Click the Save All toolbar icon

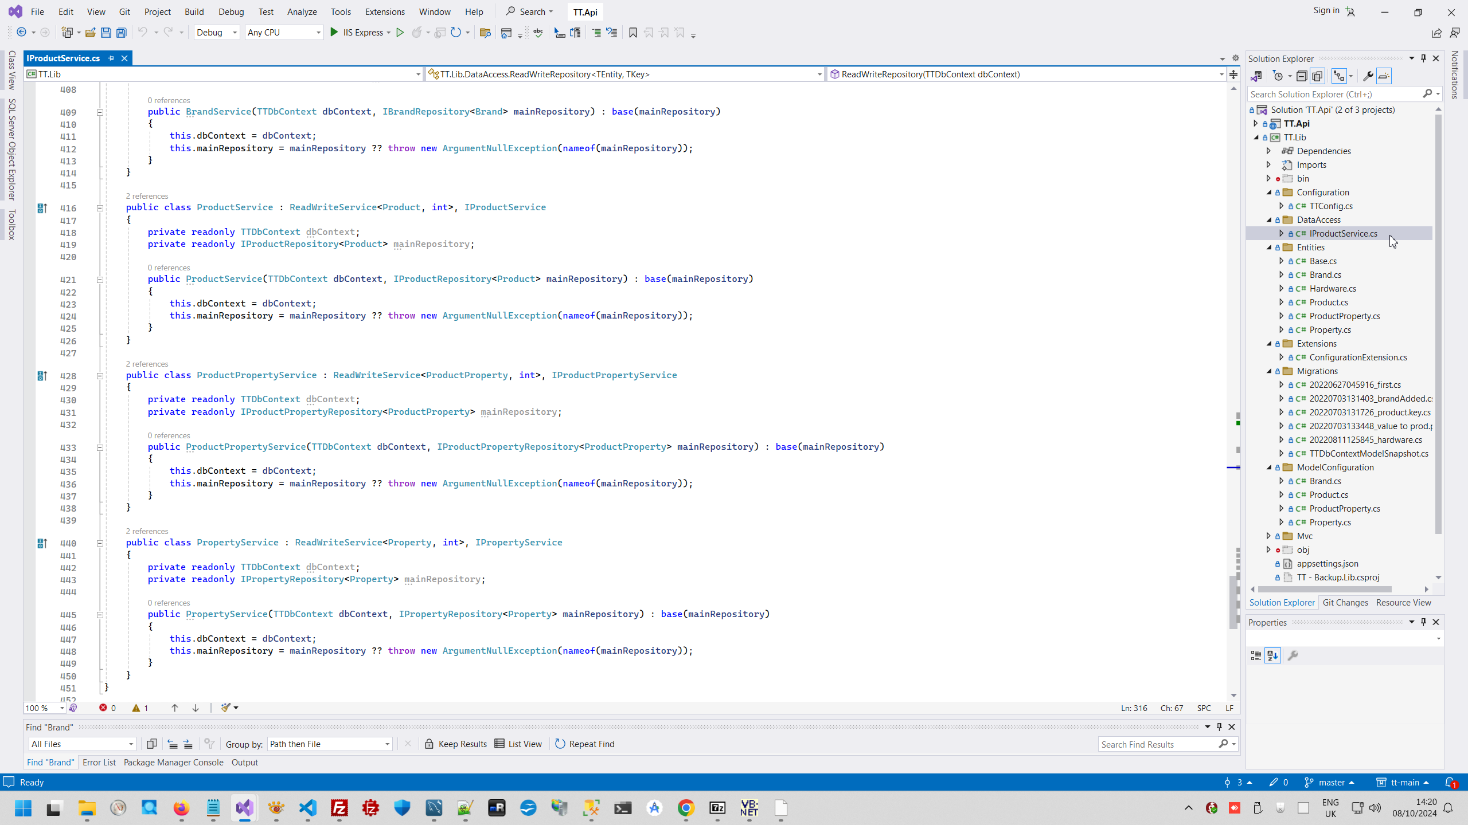(121, 33)
